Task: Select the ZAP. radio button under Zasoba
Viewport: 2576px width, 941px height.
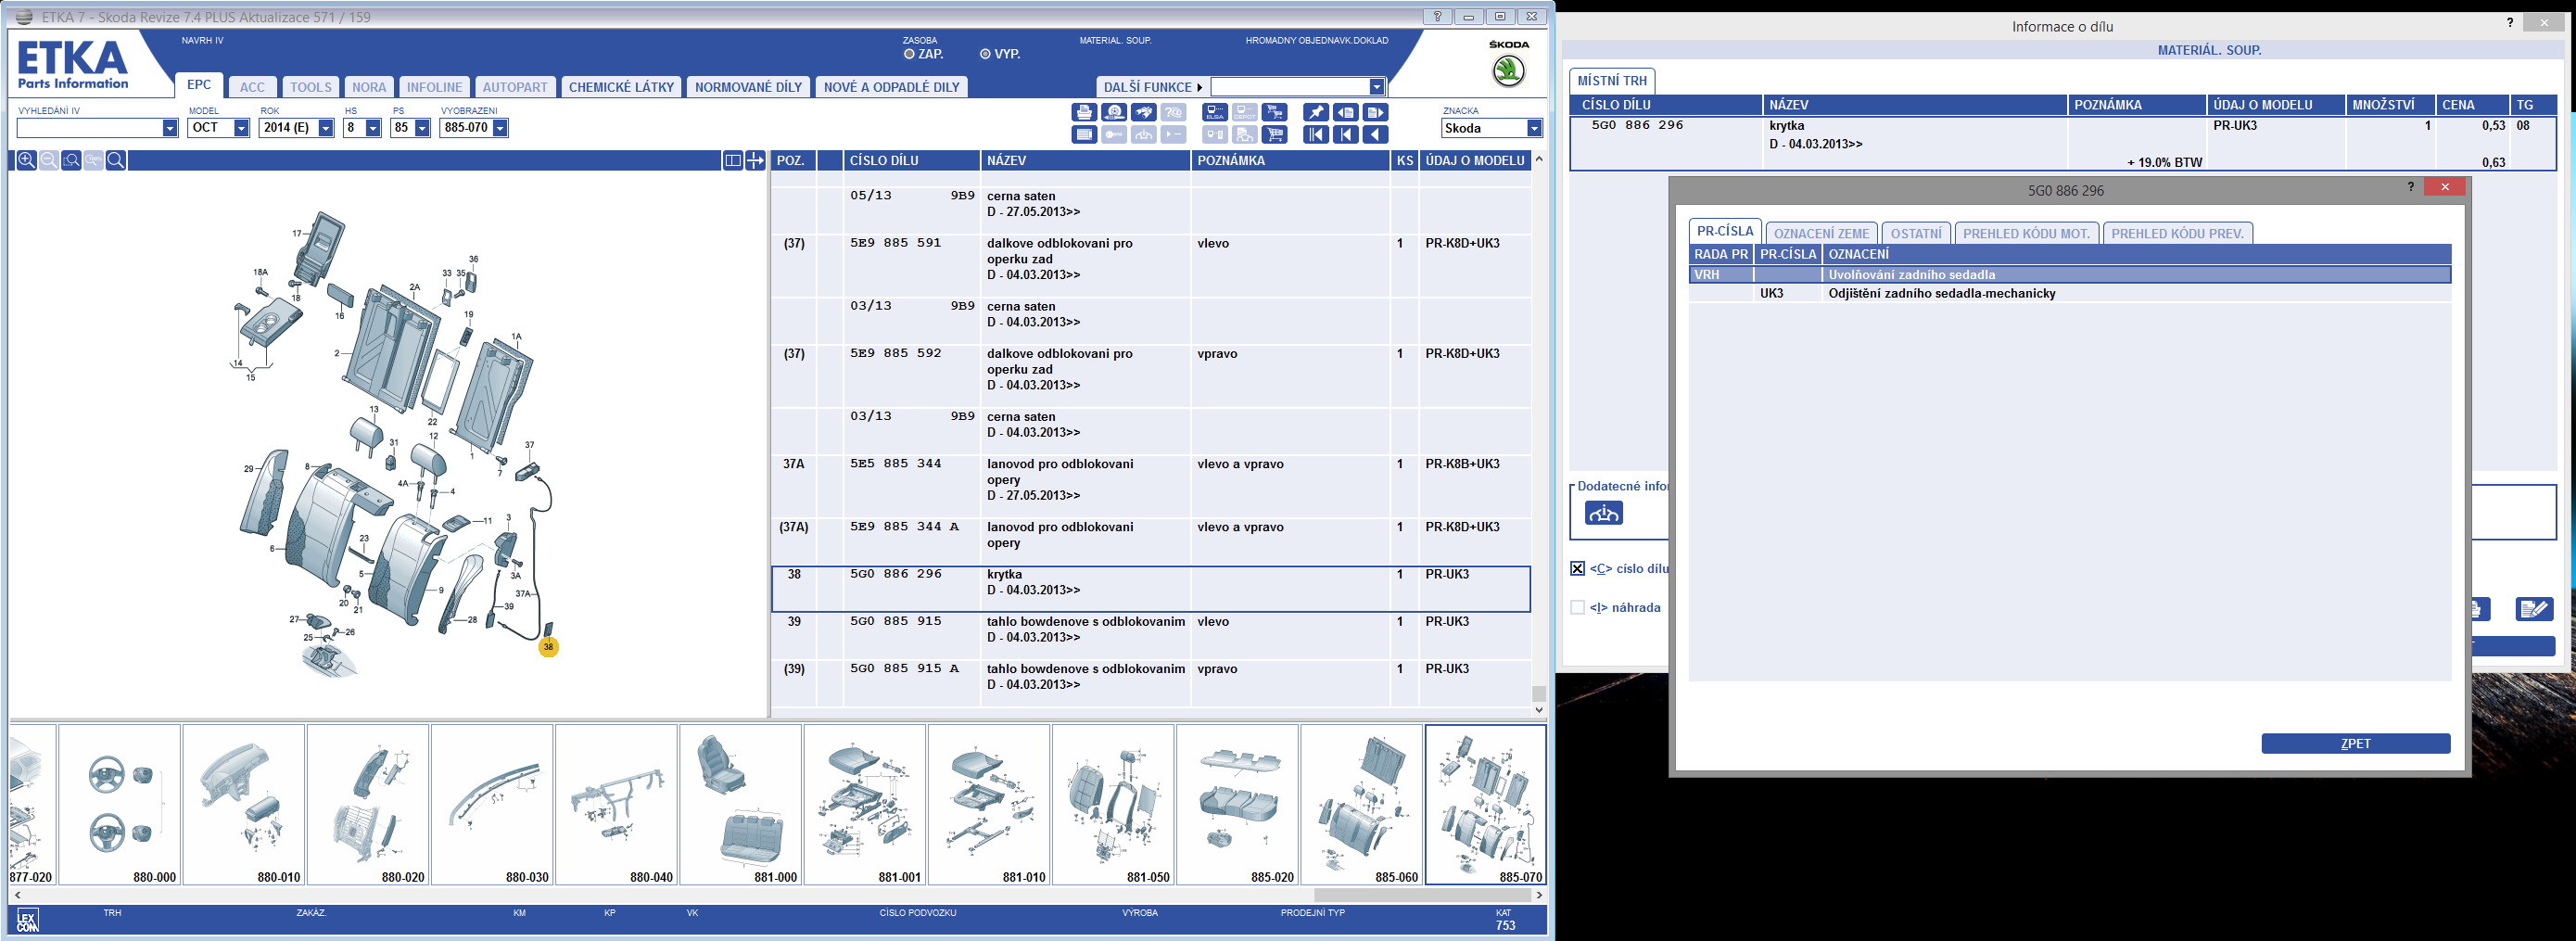Action: tap(909, 54)
